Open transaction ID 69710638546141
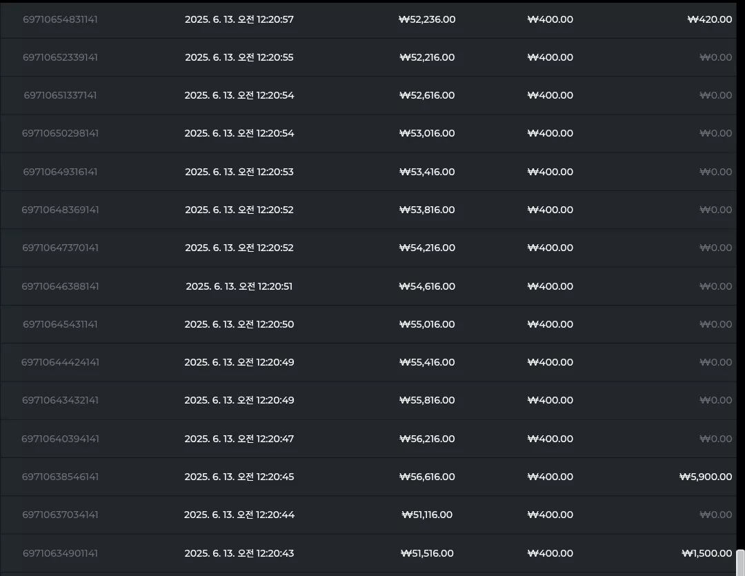 [x=60, y=477]
